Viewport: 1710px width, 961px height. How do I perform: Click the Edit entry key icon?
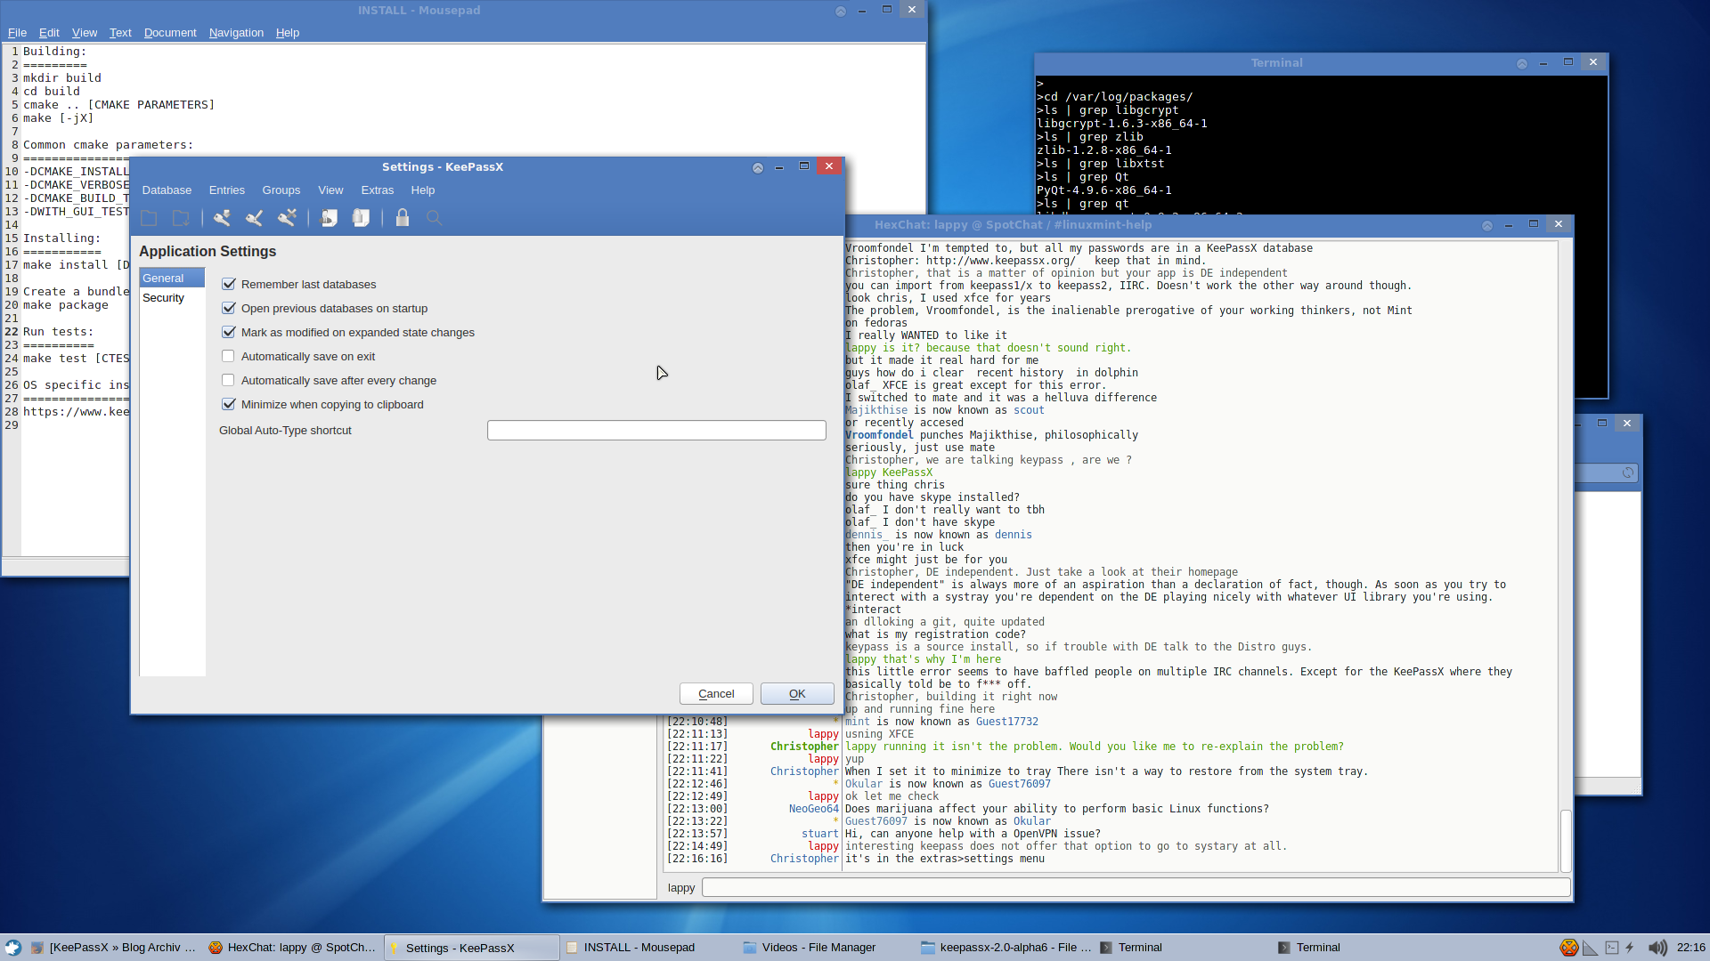point(255,218)
